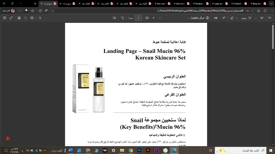Open the user profile avatar
This screenshot has width=275, height=154.
pos(26,11)
